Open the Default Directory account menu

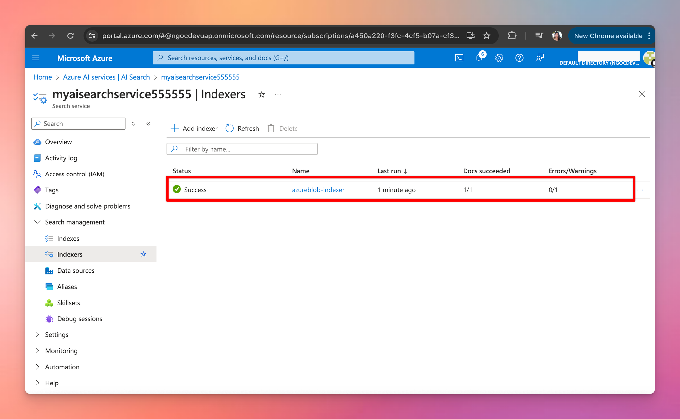[x=606, y=58]
